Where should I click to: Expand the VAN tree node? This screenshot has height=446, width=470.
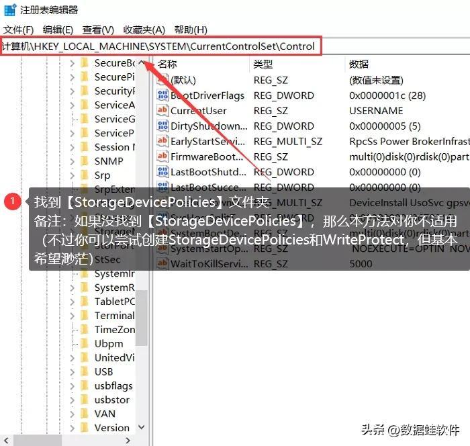tap(72, 414)
